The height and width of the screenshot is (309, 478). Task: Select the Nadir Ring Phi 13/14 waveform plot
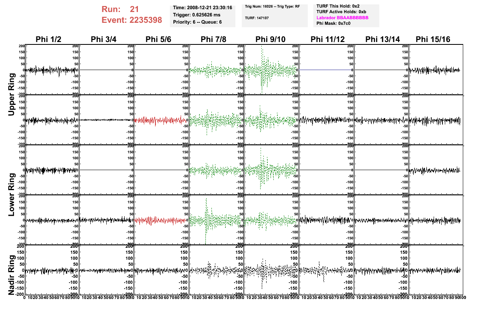coord(381,270)
